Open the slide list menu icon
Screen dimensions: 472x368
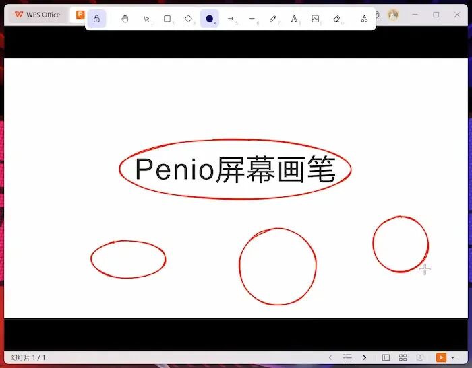coord(347,357)
